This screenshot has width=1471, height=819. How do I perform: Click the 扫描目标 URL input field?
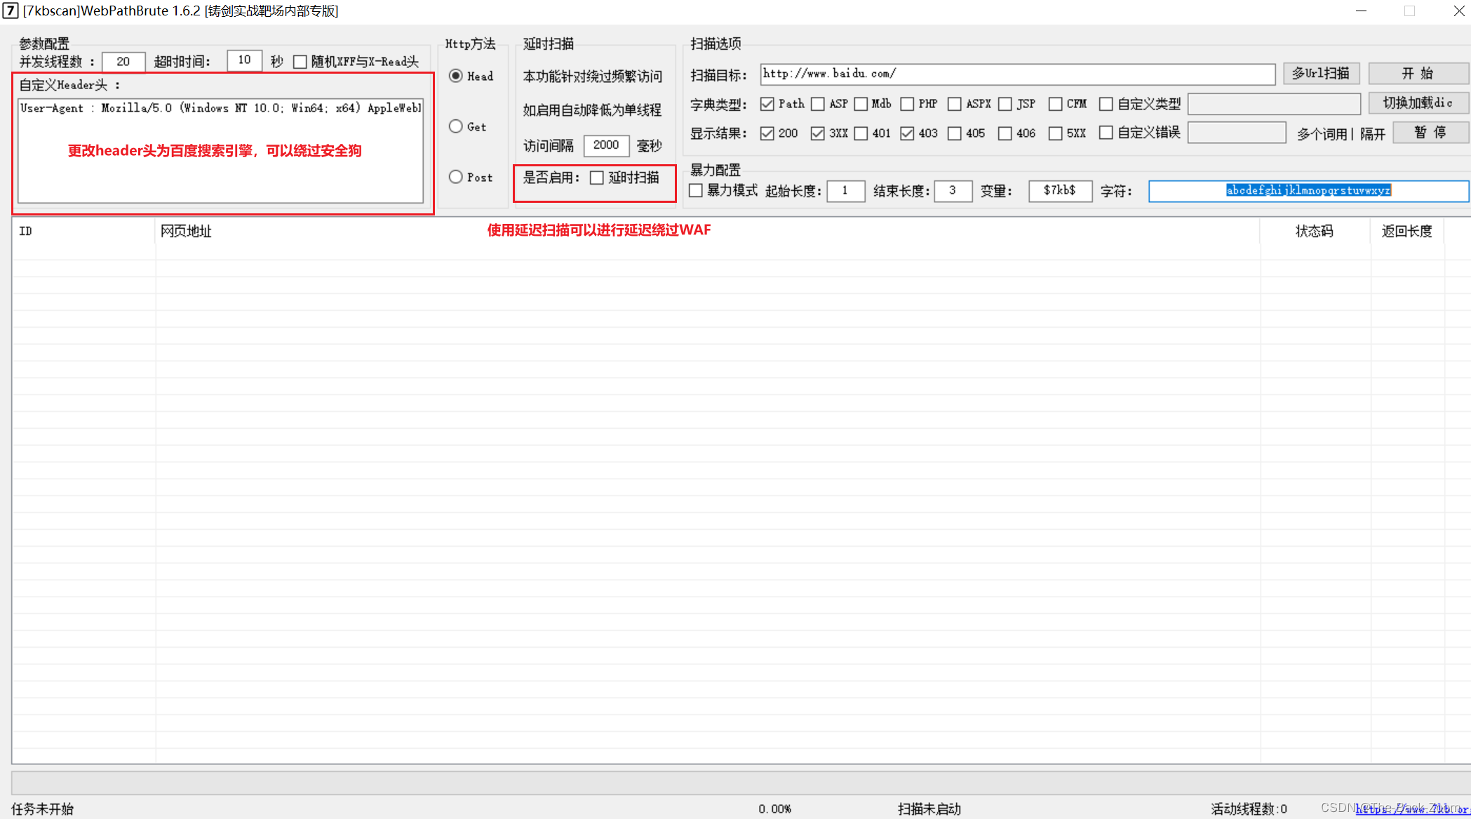(x=1017, y=74)
